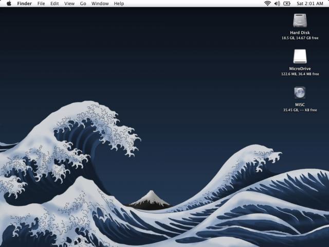Select the MISC disc icon
329x247 pixels.
coord(300,93)
